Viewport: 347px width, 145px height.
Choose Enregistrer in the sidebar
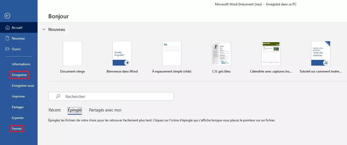pos(19,75)
